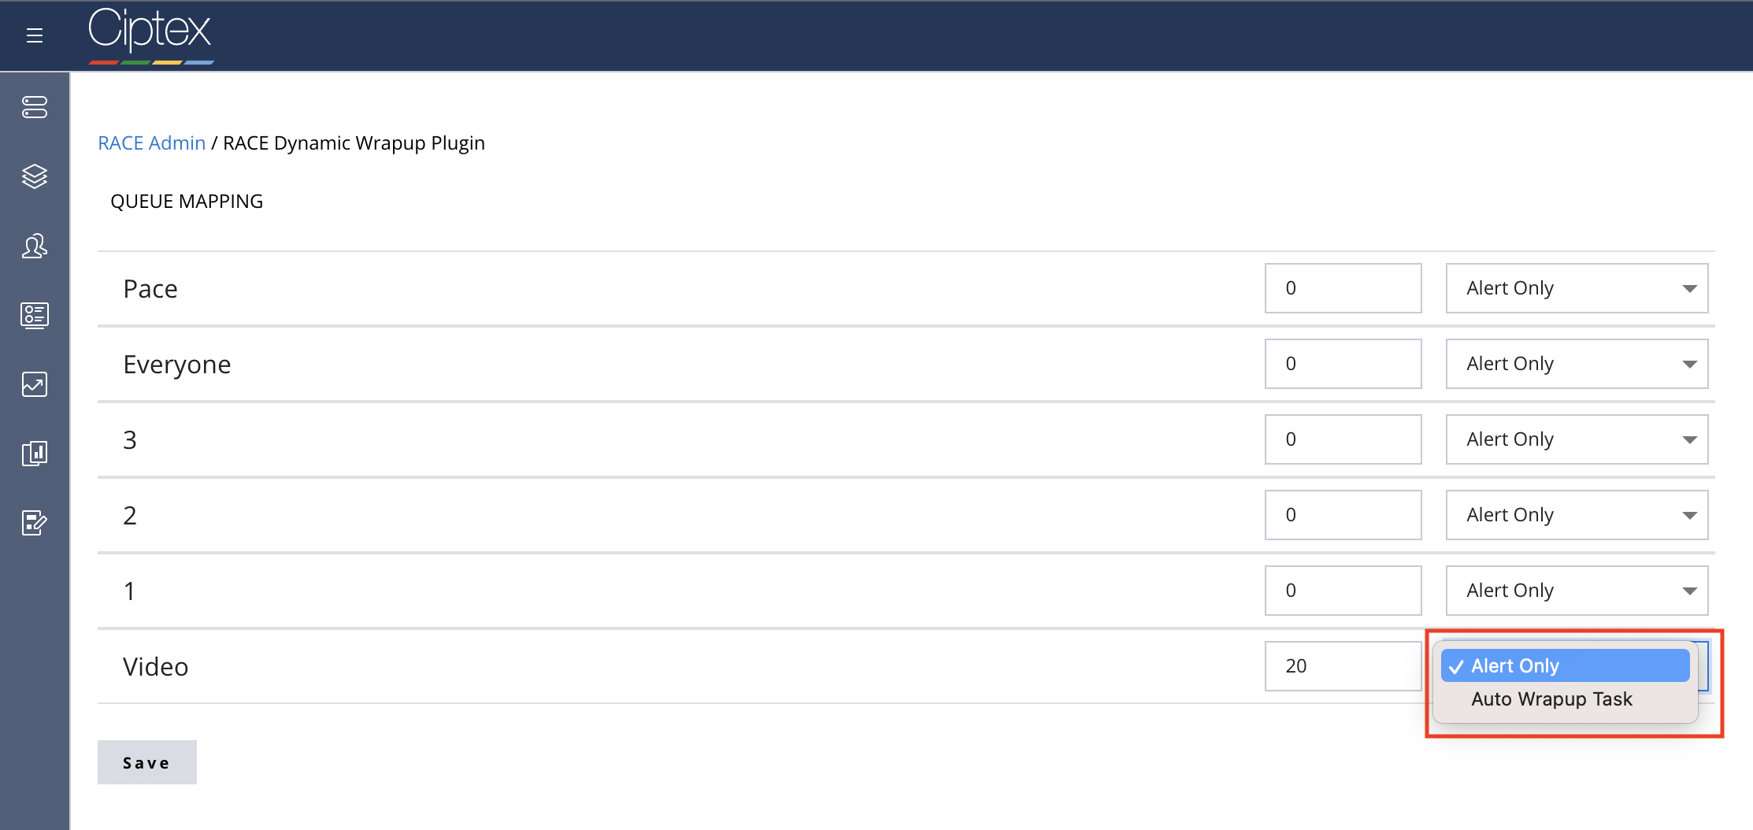Open the list card sidebar icon
1753x830 pixels.
tap(35, 315)
